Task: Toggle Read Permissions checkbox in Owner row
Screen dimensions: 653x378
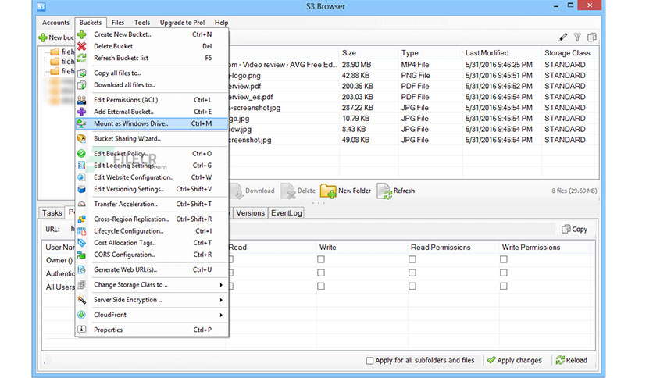Action: tap(412, 259)
